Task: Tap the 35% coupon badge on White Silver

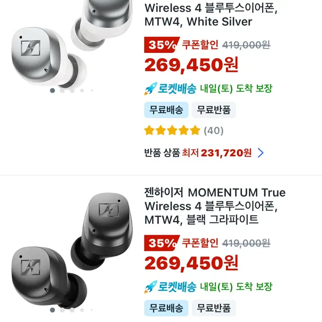Action: (x=162, y=45)
